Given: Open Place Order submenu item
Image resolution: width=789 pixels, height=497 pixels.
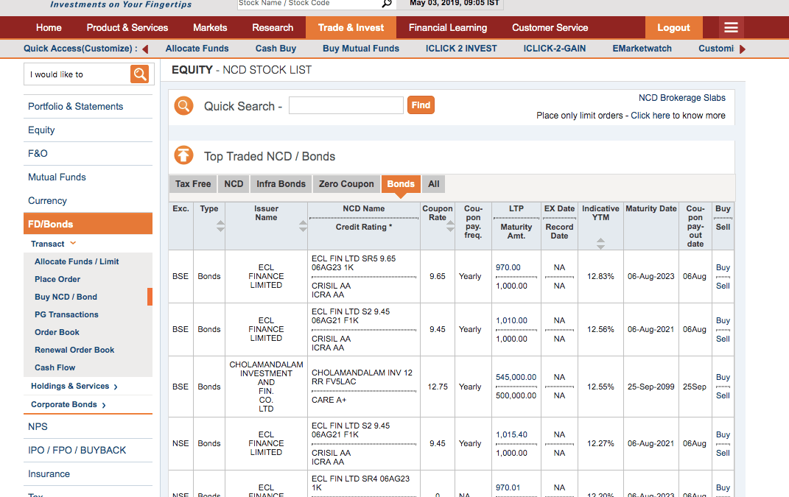Looking at the screenshot, I should [x=57, y=279].
